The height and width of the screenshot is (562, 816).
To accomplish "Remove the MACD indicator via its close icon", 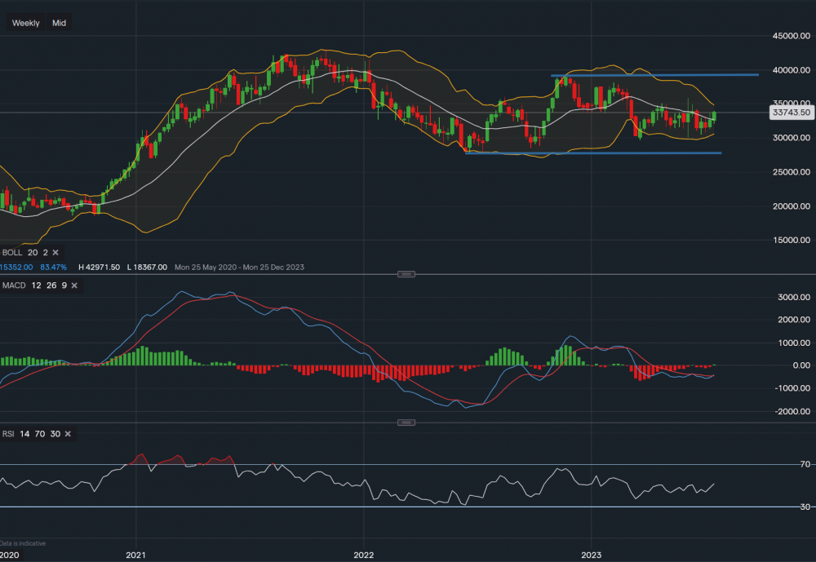I will pos(73,285).
